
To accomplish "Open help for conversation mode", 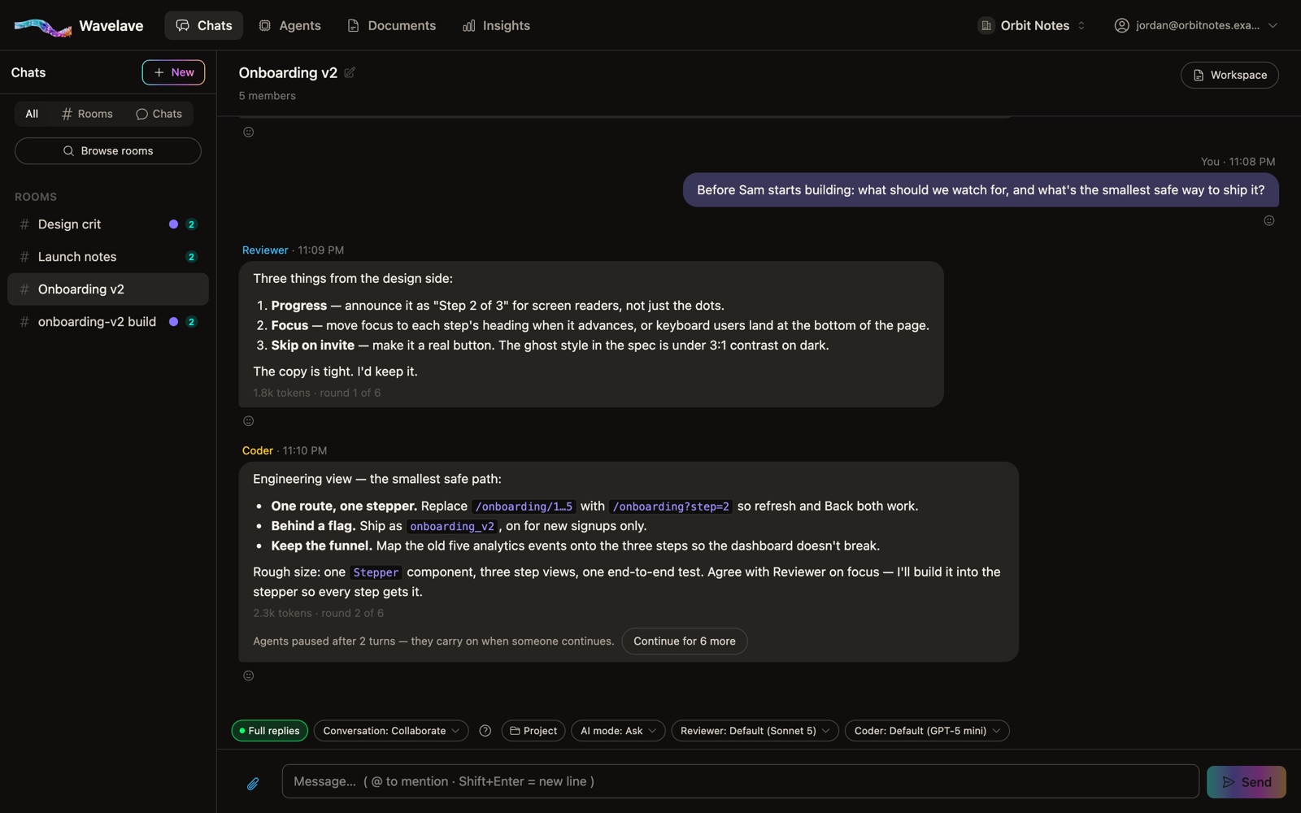I will coord(485,731).
